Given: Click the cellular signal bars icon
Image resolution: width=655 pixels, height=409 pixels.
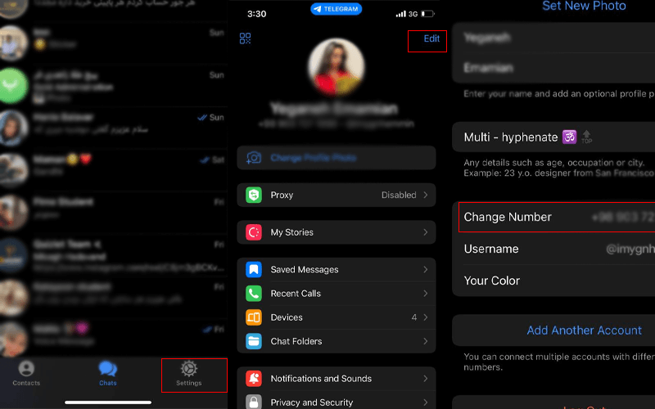Looking at the screenshot, I should pyautogui.click(x=400, y=14).
